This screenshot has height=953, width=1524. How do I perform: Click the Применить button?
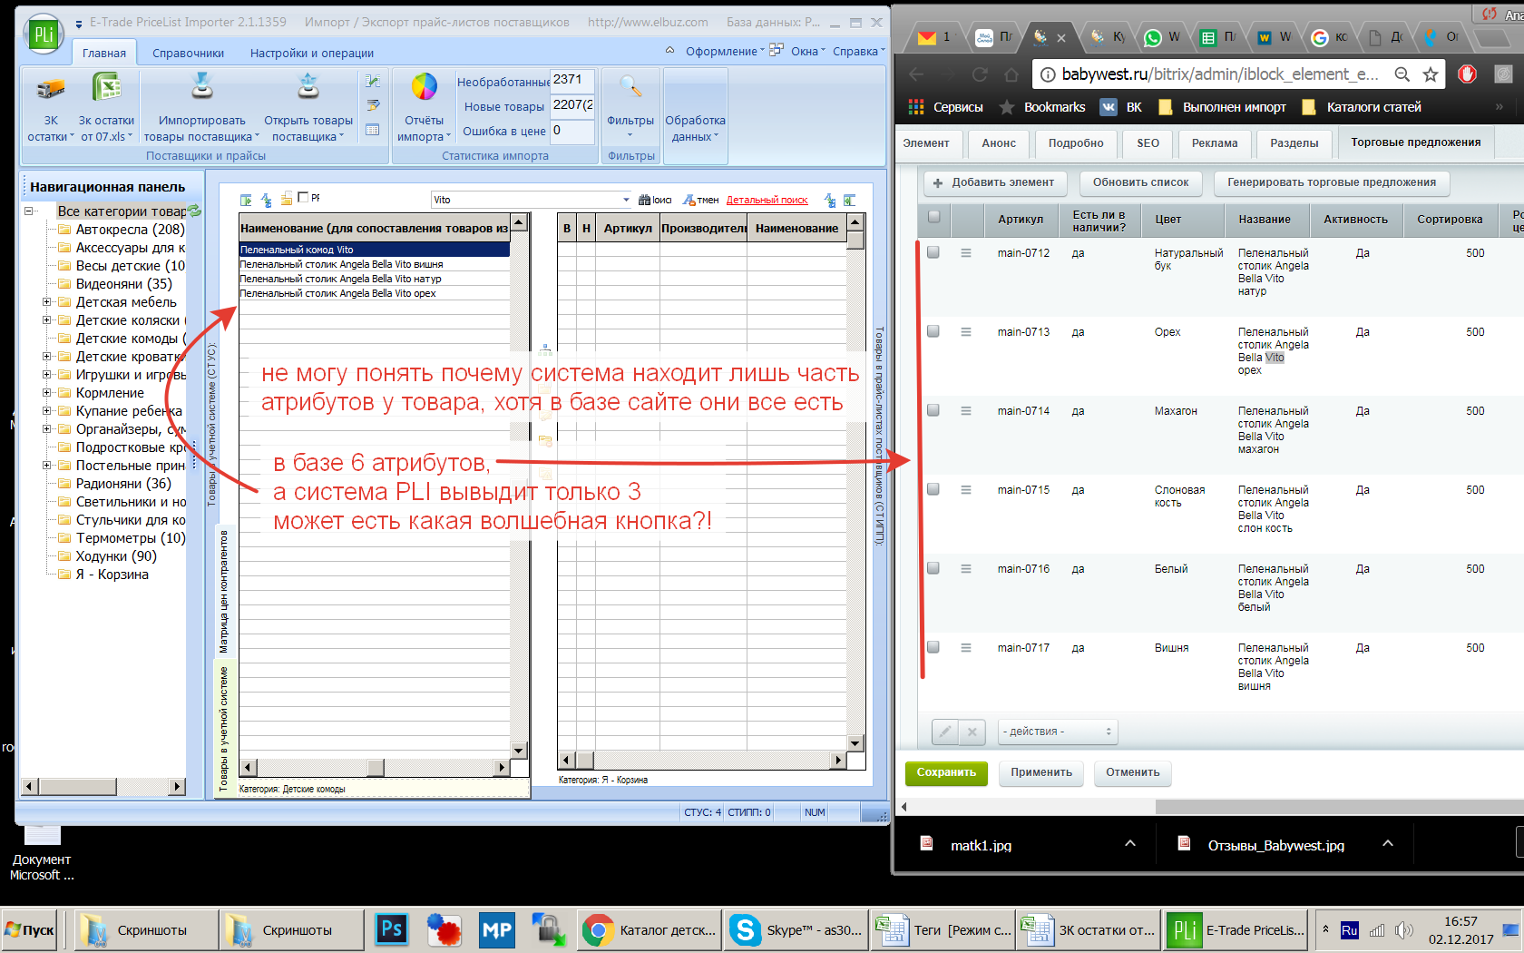(1041, 773)
